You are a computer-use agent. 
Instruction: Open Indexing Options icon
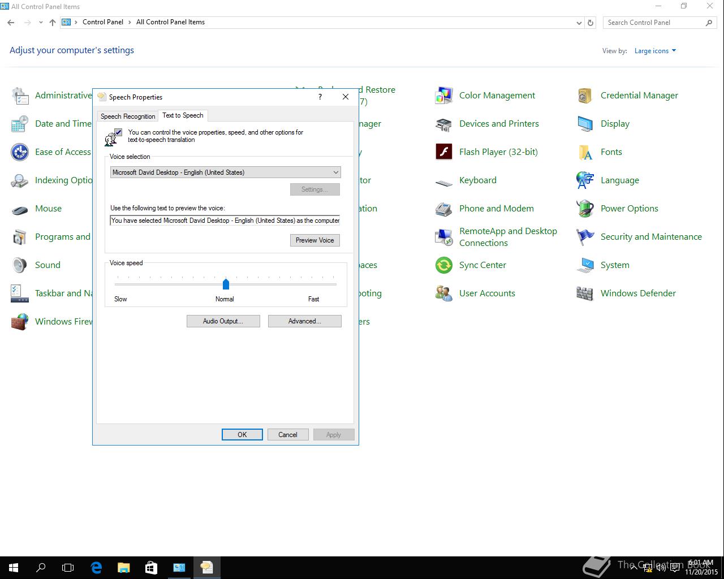20,180
